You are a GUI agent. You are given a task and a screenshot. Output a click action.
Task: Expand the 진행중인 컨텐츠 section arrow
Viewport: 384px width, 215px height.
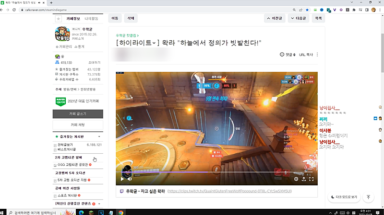[x=99, y=204]
